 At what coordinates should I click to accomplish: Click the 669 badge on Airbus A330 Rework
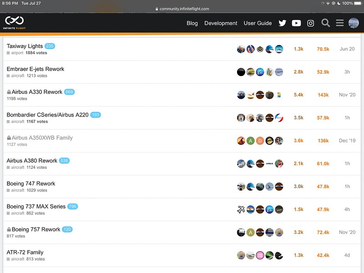click(69, 92)
